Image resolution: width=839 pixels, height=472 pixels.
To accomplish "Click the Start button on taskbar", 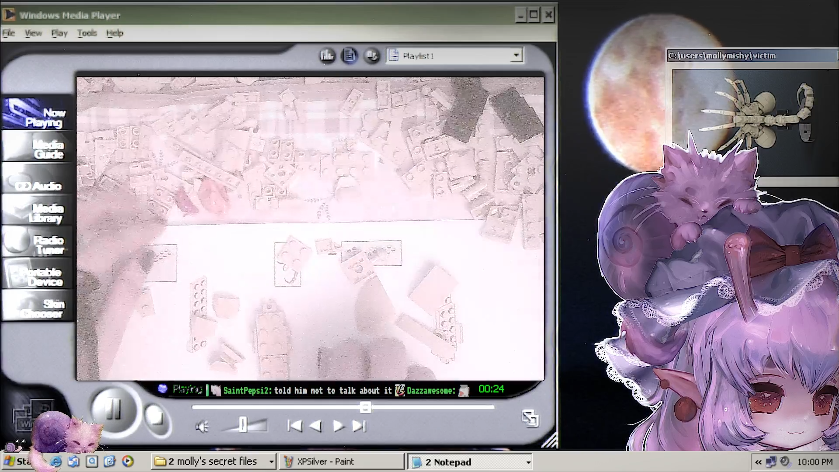I will pos(17,462).
